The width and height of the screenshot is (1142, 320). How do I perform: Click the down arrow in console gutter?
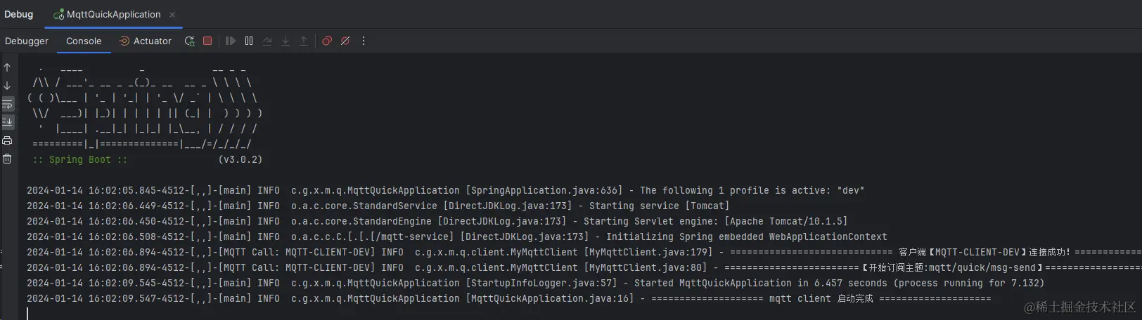pos(7,86)
